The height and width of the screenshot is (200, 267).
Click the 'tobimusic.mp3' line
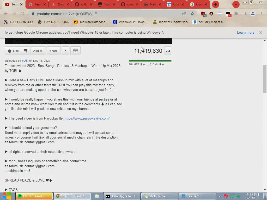pos(17,171)
